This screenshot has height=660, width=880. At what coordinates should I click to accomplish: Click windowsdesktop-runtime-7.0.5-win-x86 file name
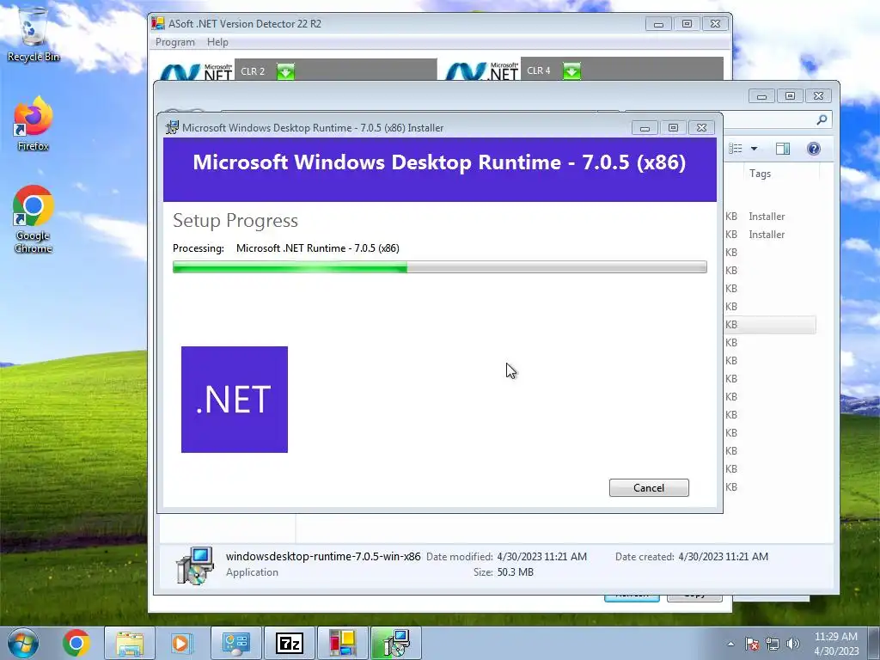pos(323,556)
